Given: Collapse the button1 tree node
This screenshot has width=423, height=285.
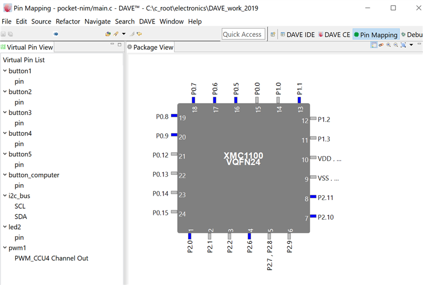Looking at the screenshot, I should click(5, 71).
